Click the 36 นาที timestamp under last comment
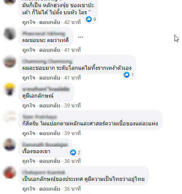The height and width of the screenshot is (194, 182). 72,189
